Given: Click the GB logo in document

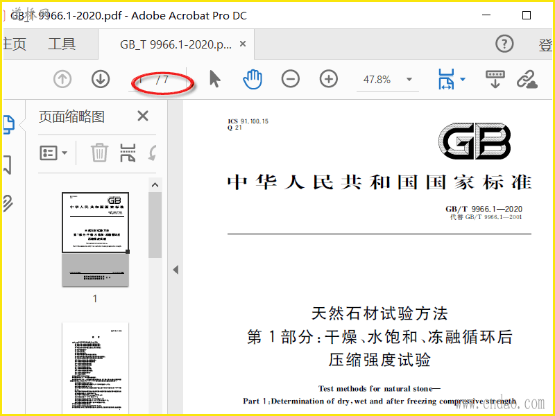Looking at the screenshot, I should (475, 141).
